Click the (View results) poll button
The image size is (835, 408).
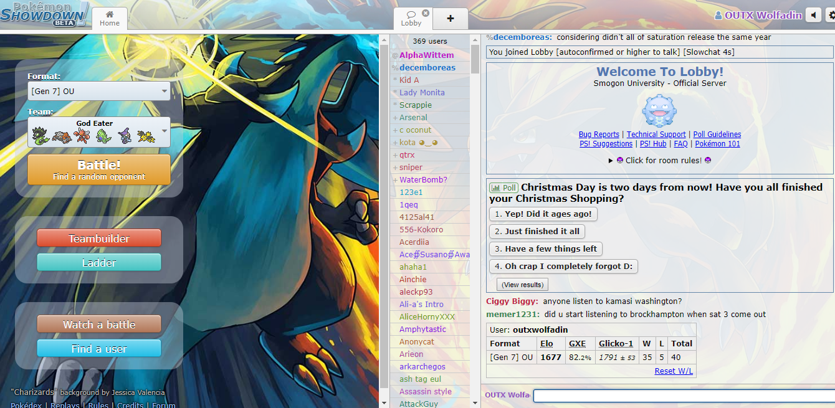tap(522, 285)
